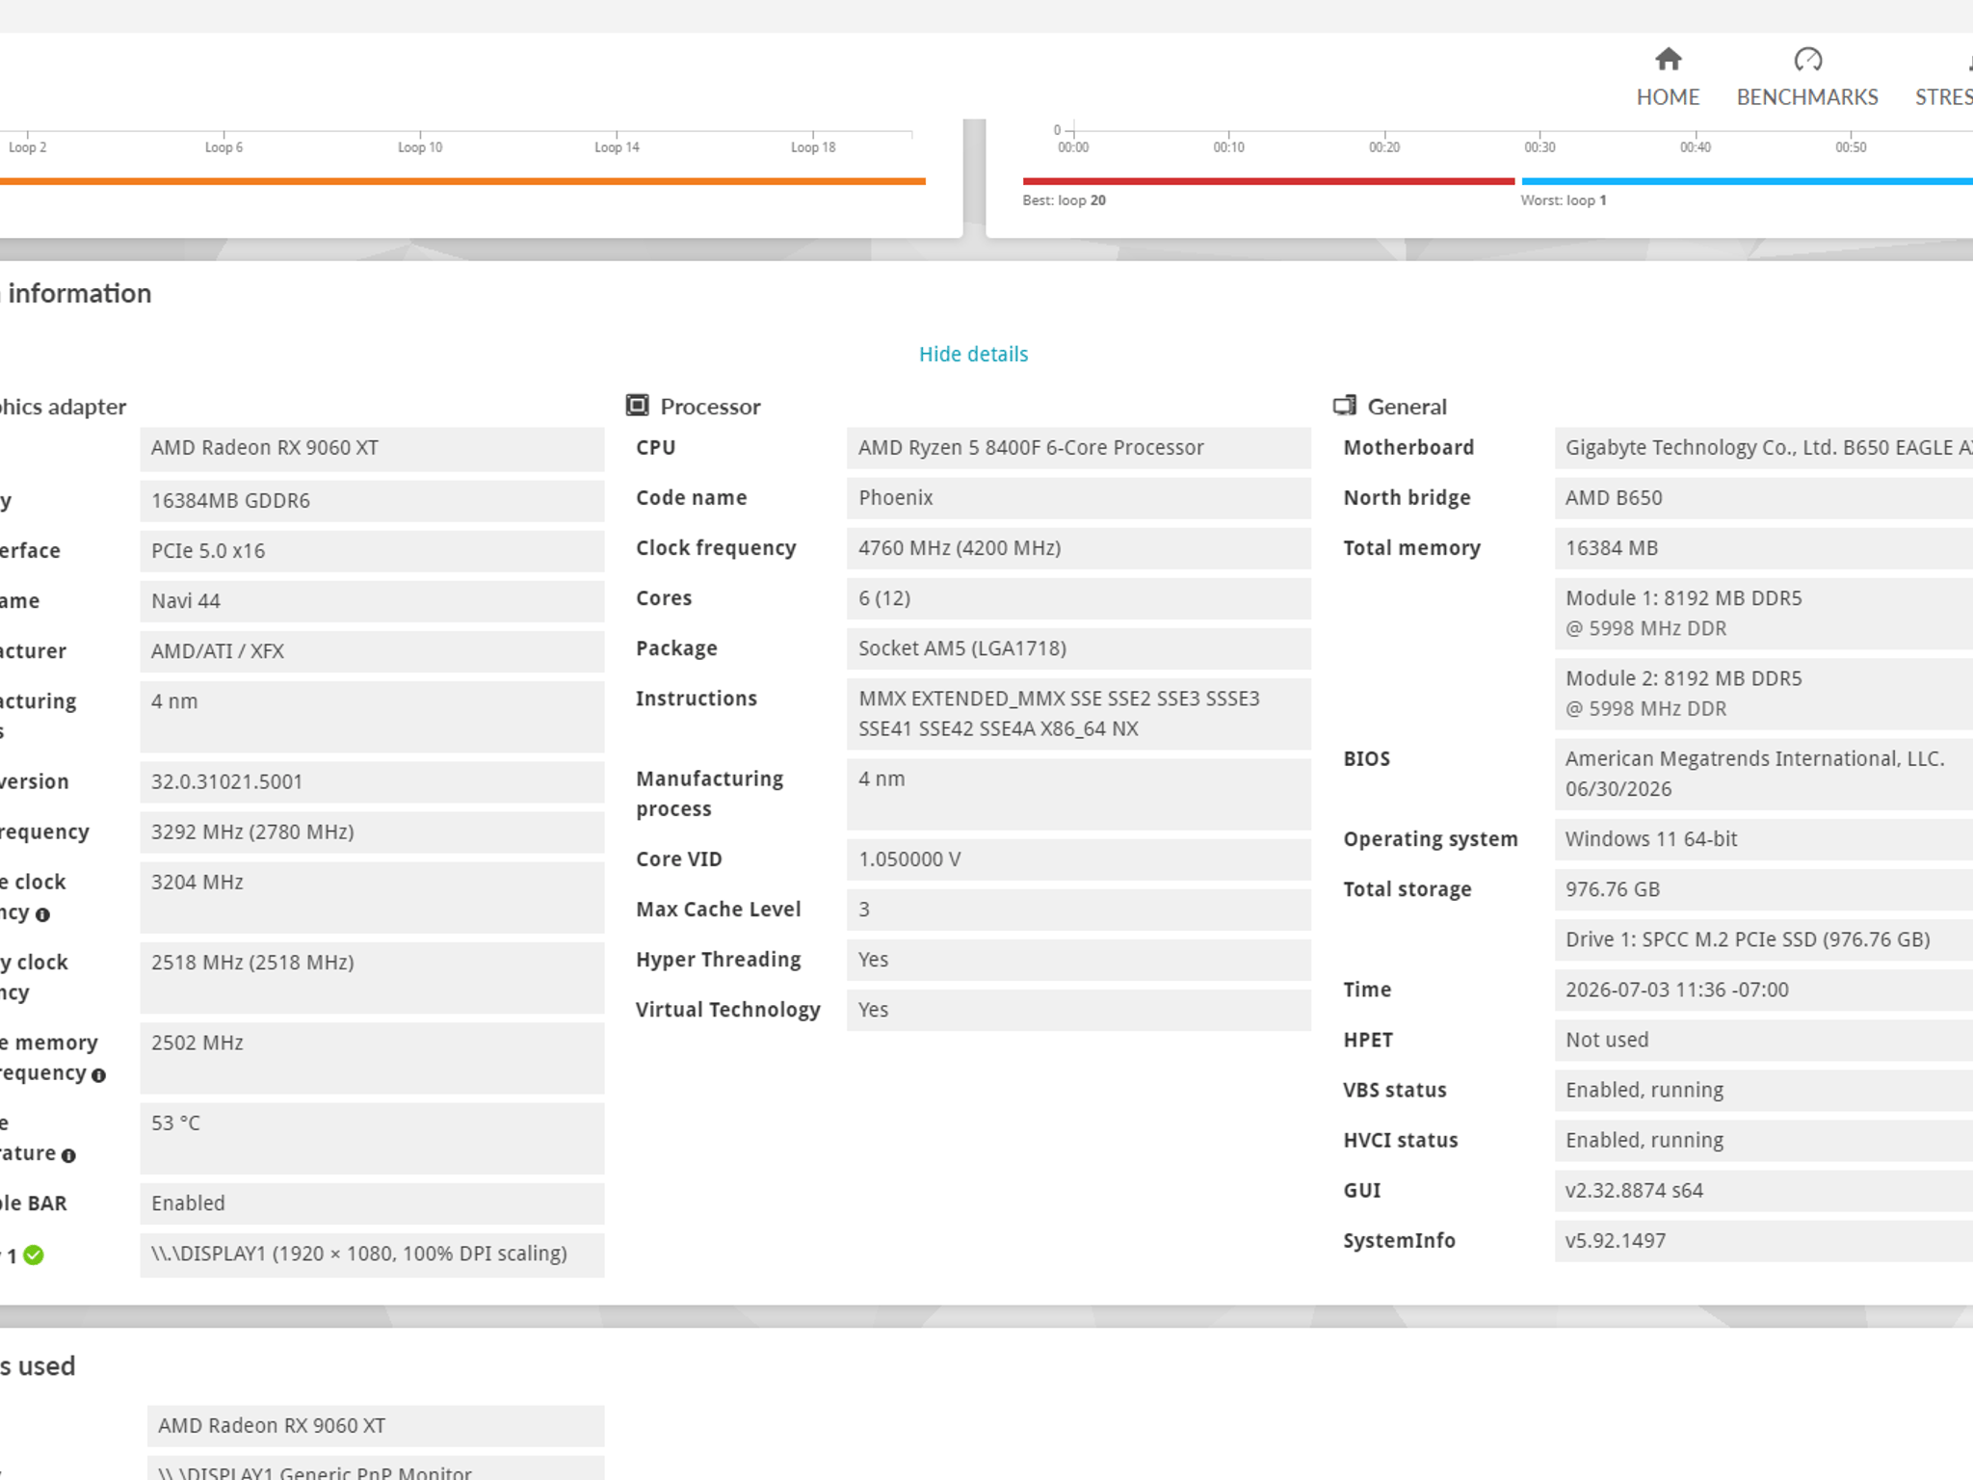Click info icon beside memory frequency label
Screen dimensions: 1973x1480
98,1075
